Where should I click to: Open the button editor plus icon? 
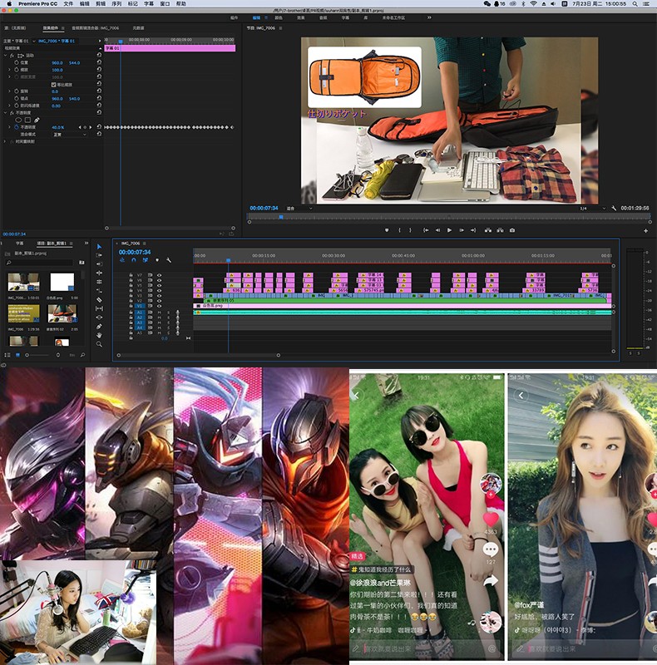(x=645, y=231)
